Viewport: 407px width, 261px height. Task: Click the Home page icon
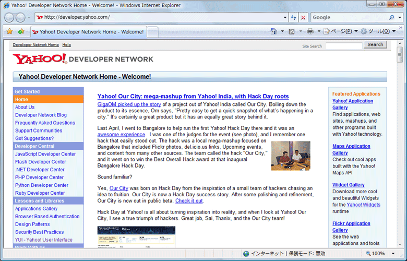(273, 31)
